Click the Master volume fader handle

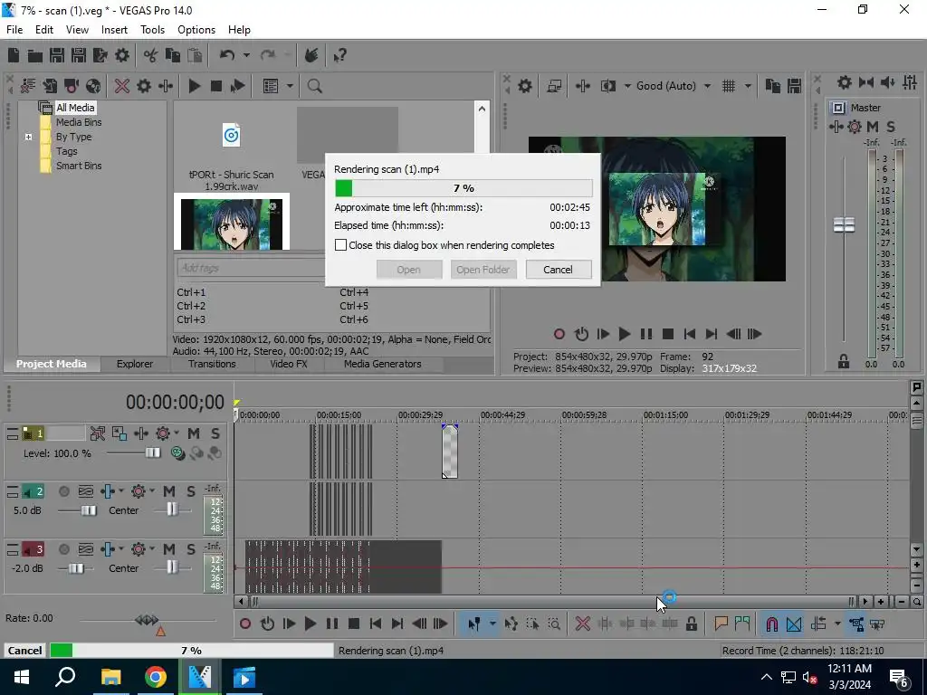[844, 224]
